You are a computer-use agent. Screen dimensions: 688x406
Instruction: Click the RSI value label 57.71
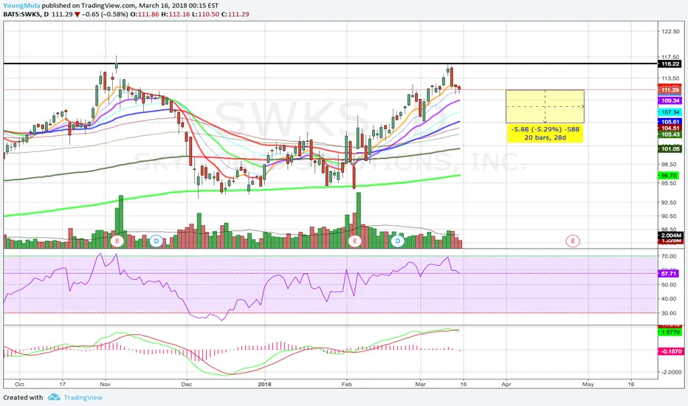point(669,273)
